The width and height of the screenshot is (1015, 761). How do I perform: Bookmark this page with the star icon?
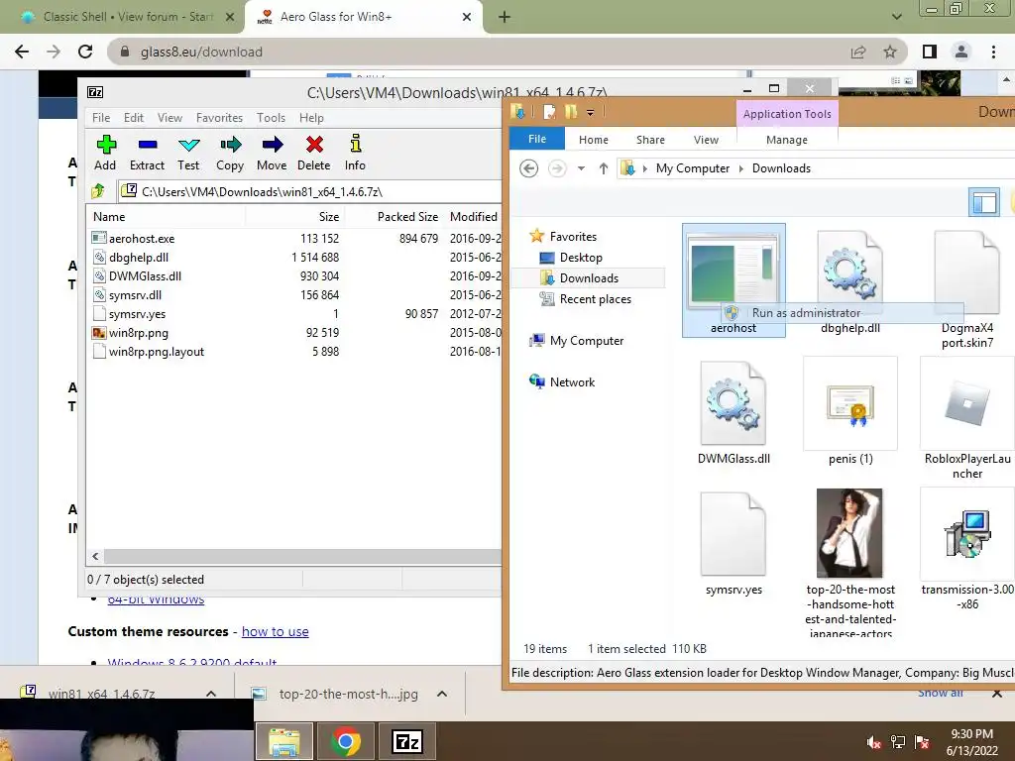point(890,52)
